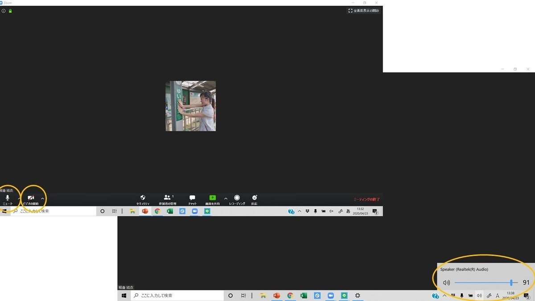Screen dimensions: 535x301
Task: Expand hidden tray icons in the 13:38 taskbar
Action: click(444, 295)
